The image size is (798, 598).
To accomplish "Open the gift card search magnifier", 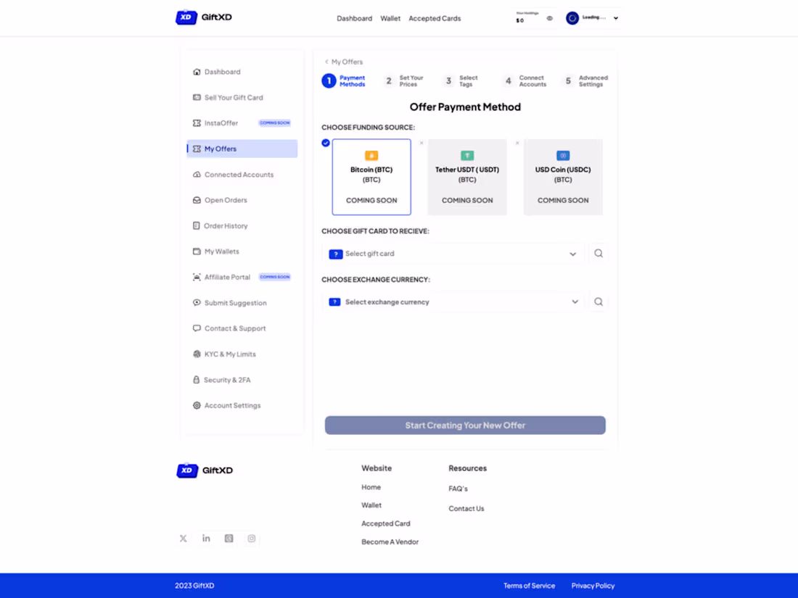I will pyautogui.click(x=598, y=253).
